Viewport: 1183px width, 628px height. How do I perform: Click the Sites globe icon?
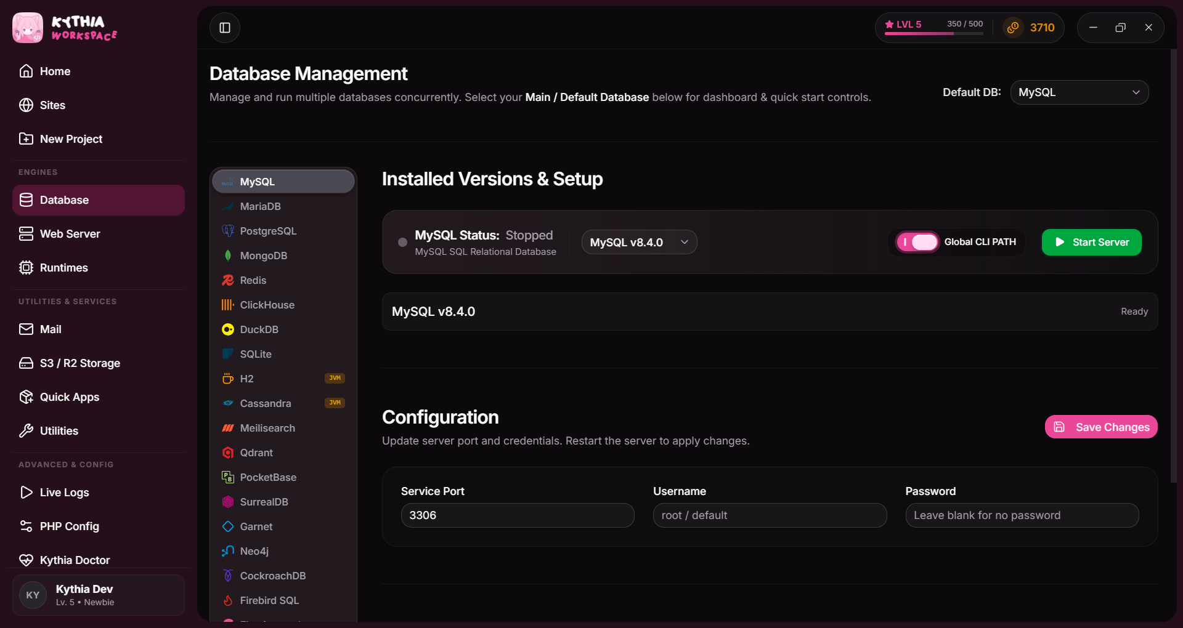(26, 105)
